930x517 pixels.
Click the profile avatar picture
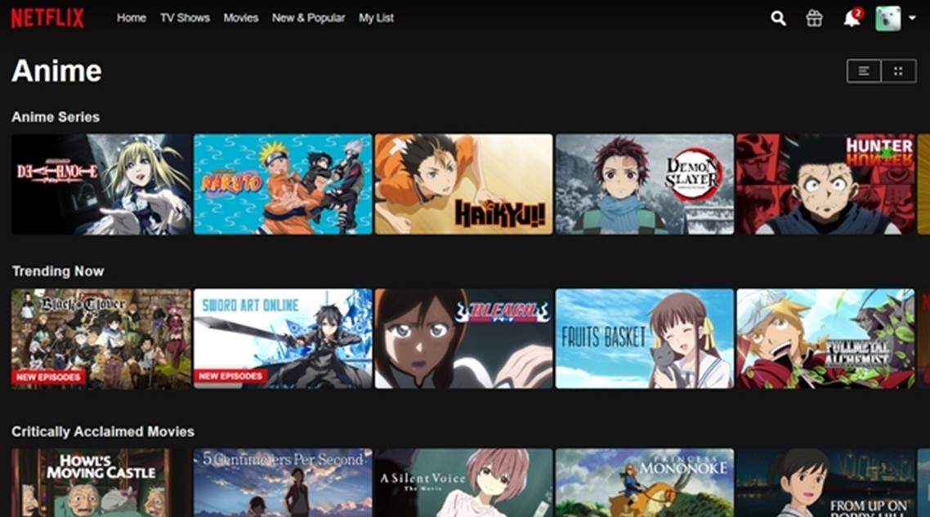point(888,19)
